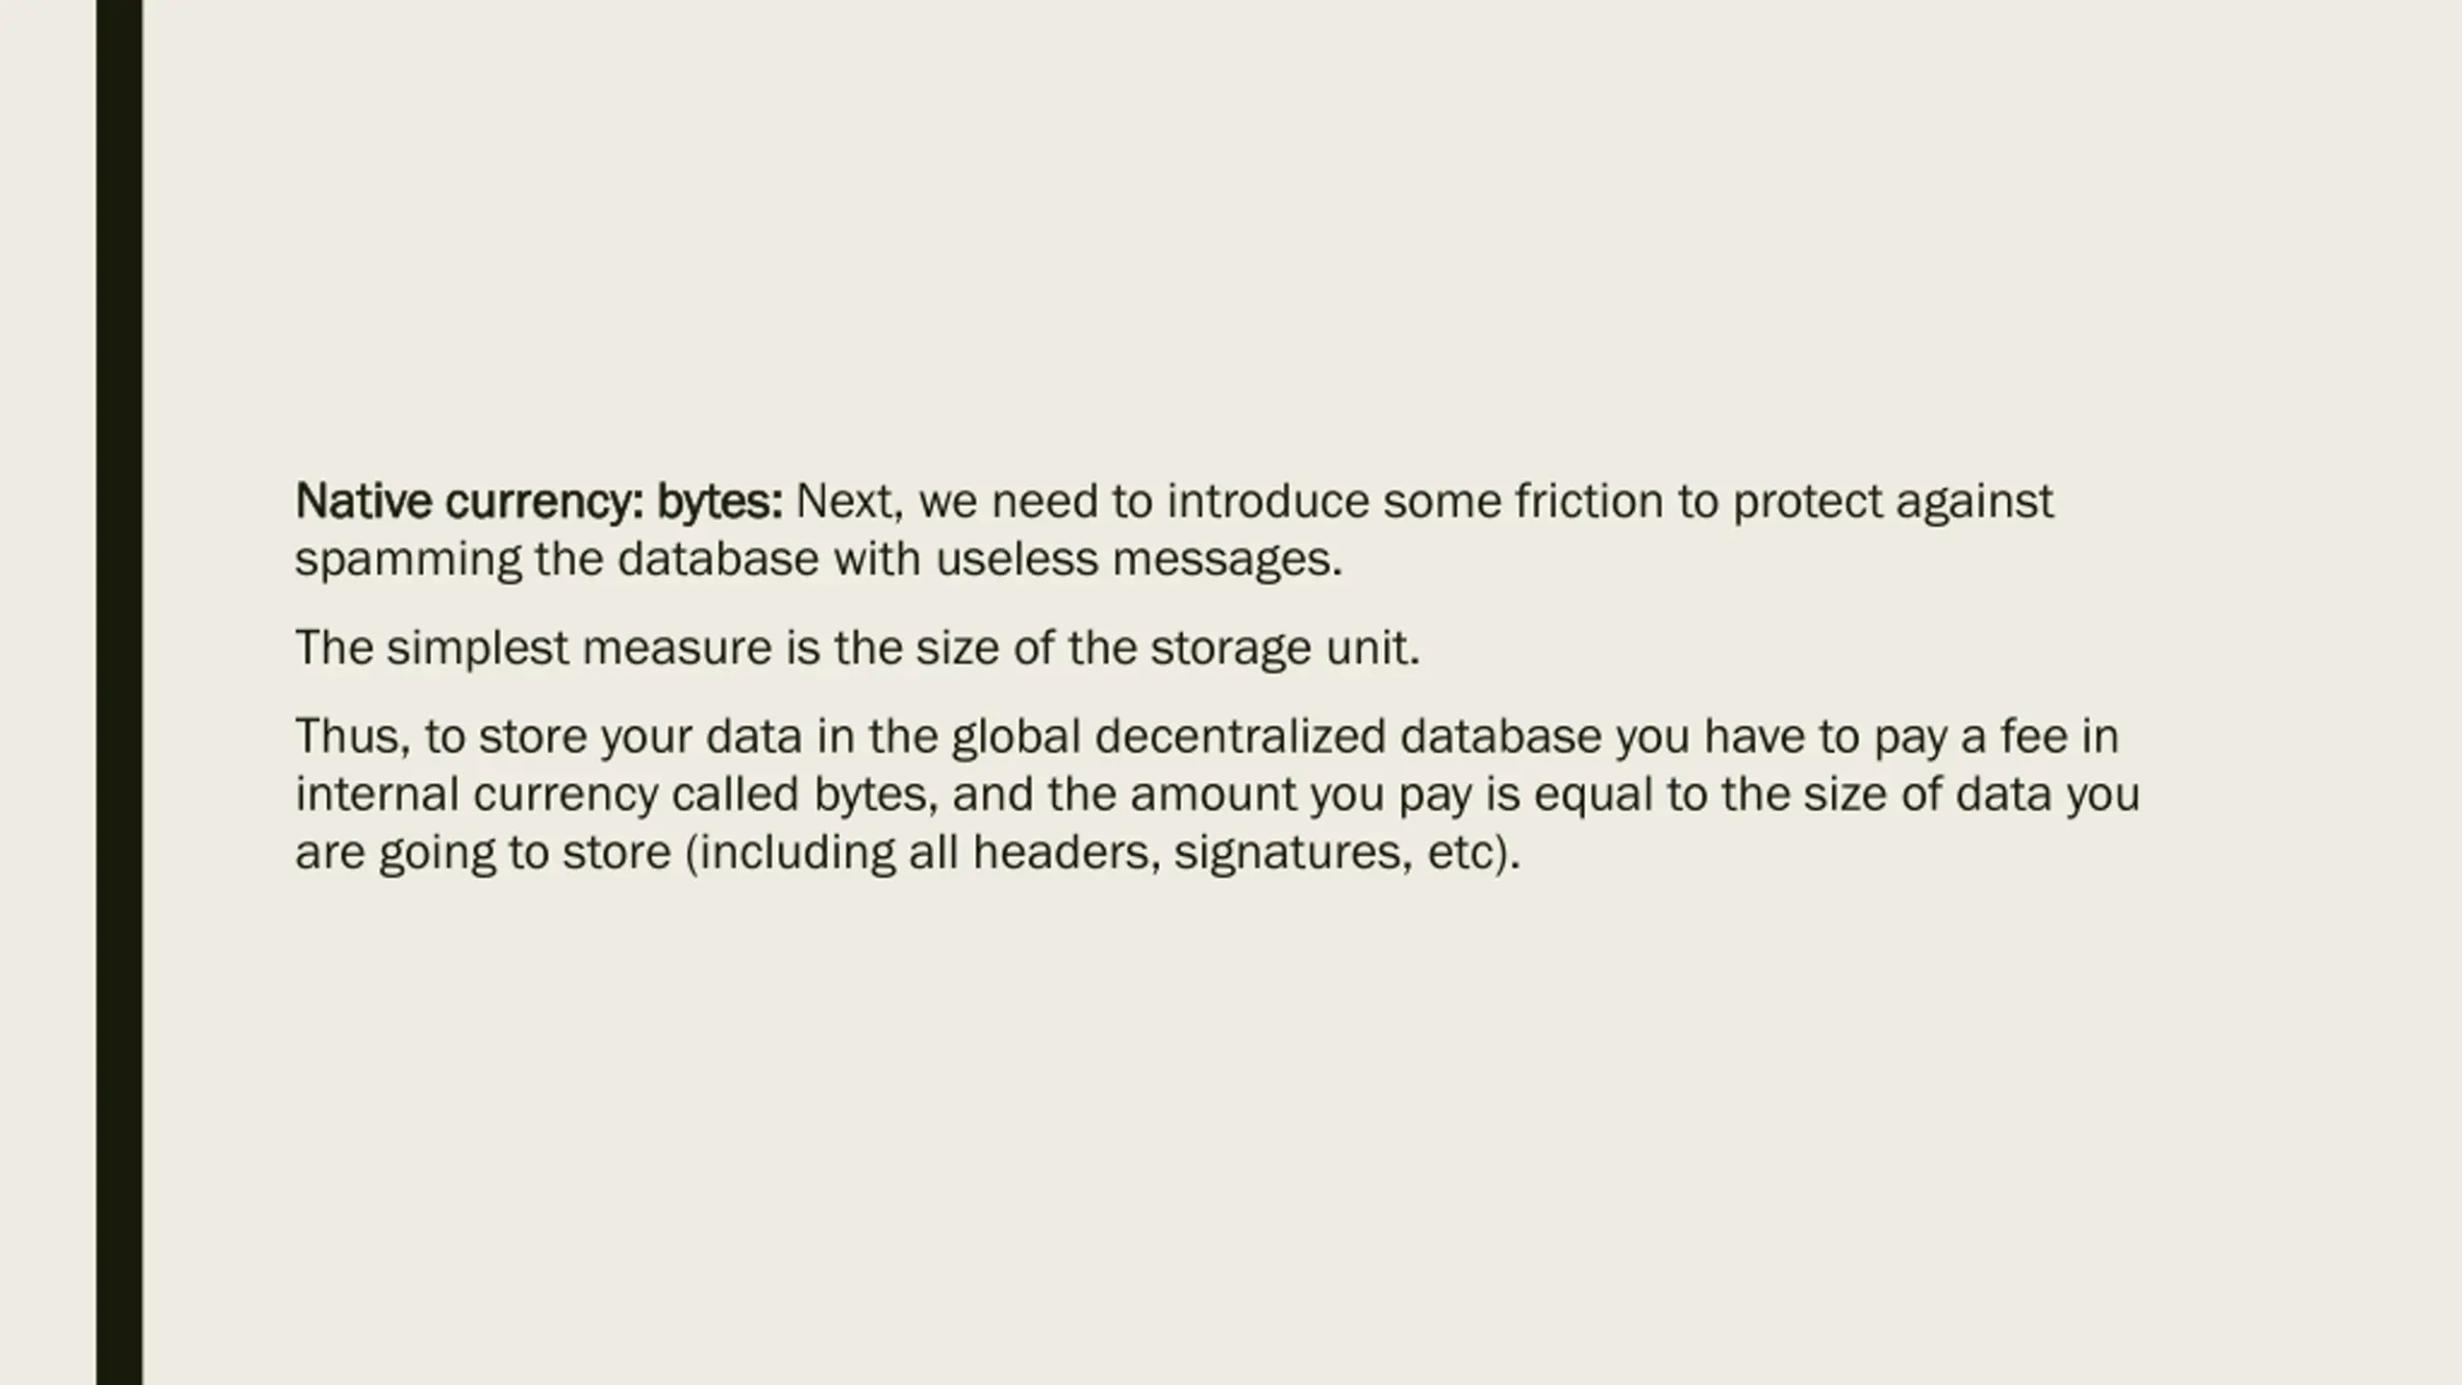This screenshot has height=1385, width=2462.
Task: Click the word 'signatures' in the last line
Action: click(1294, 854)
